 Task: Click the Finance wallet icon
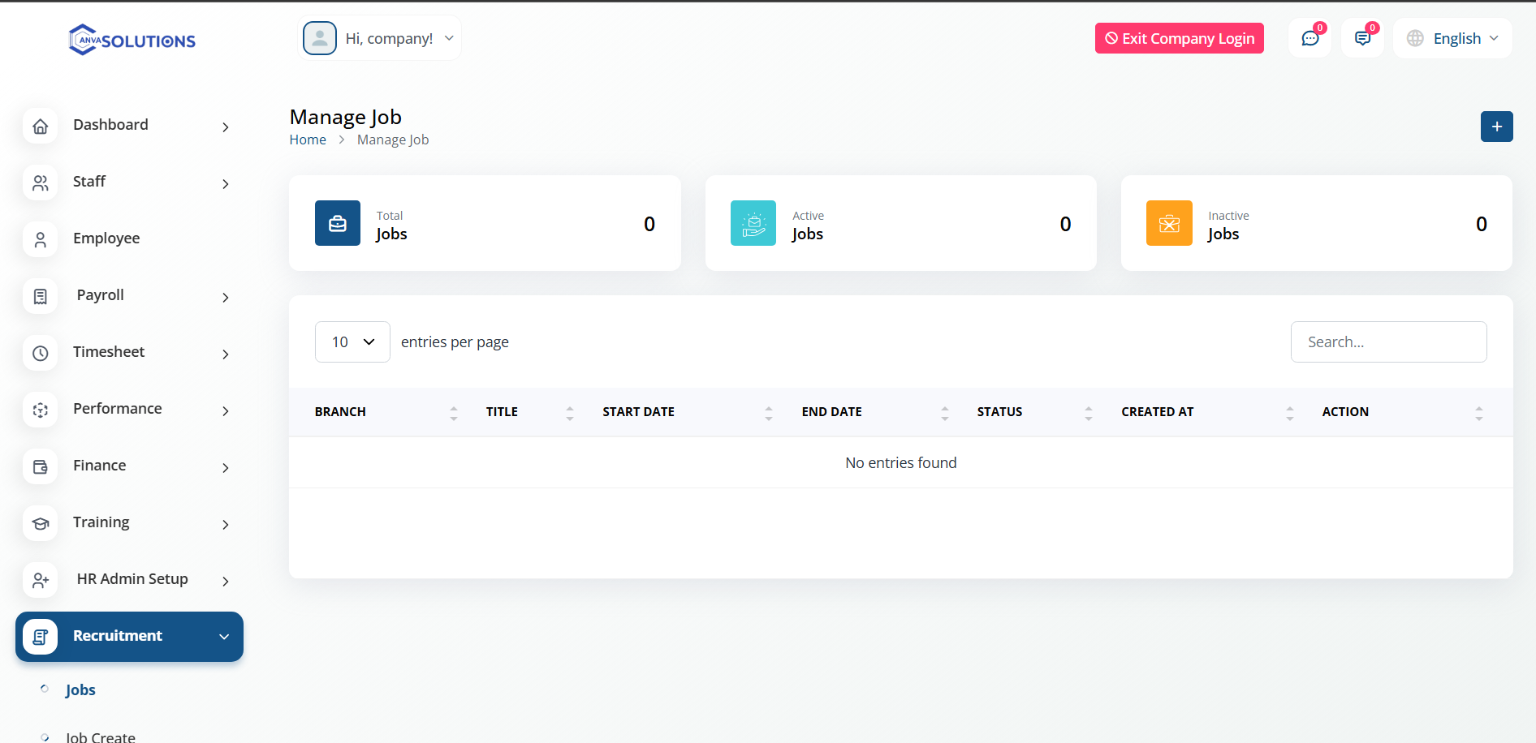pyautogui.click(x=41, y=467)
